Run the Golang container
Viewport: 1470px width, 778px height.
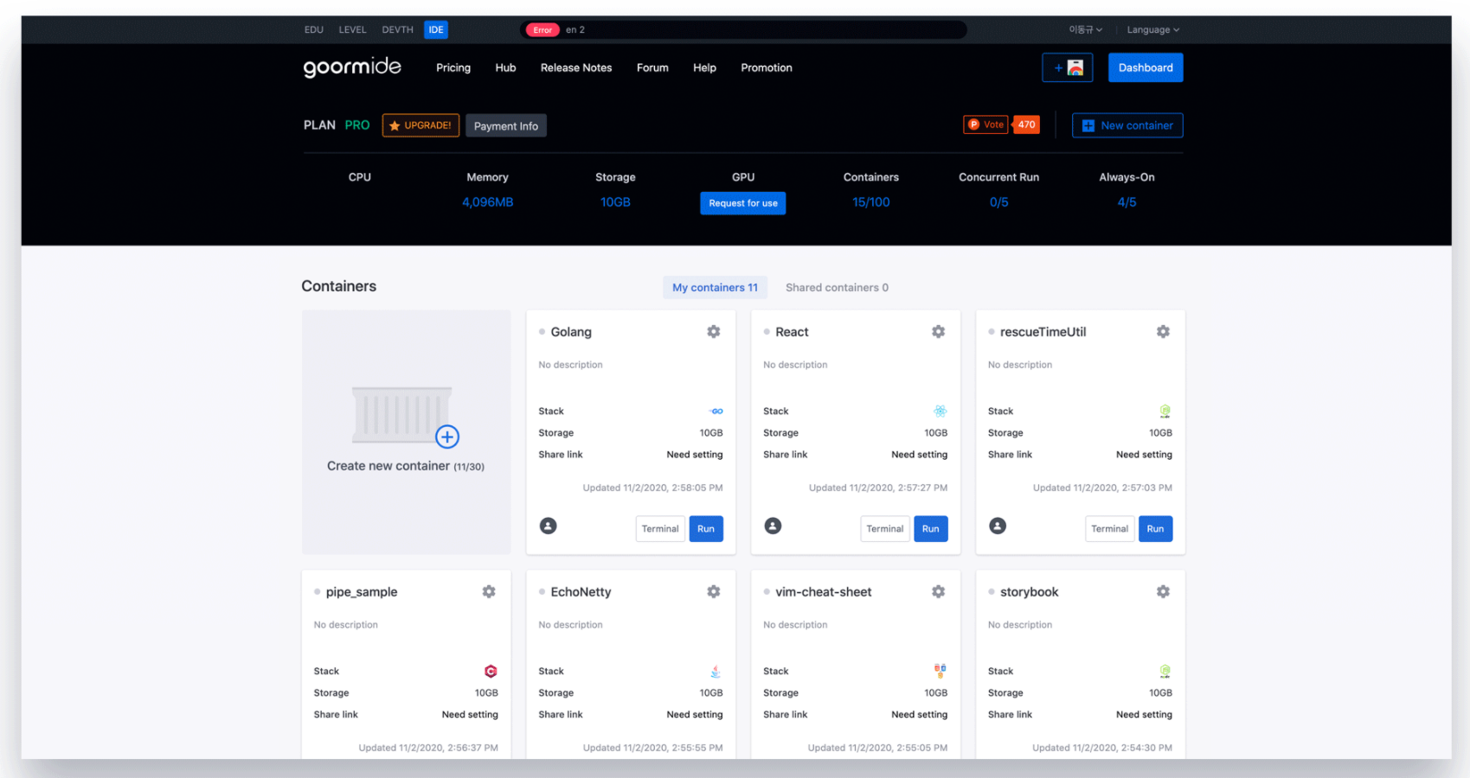point(706,529)
